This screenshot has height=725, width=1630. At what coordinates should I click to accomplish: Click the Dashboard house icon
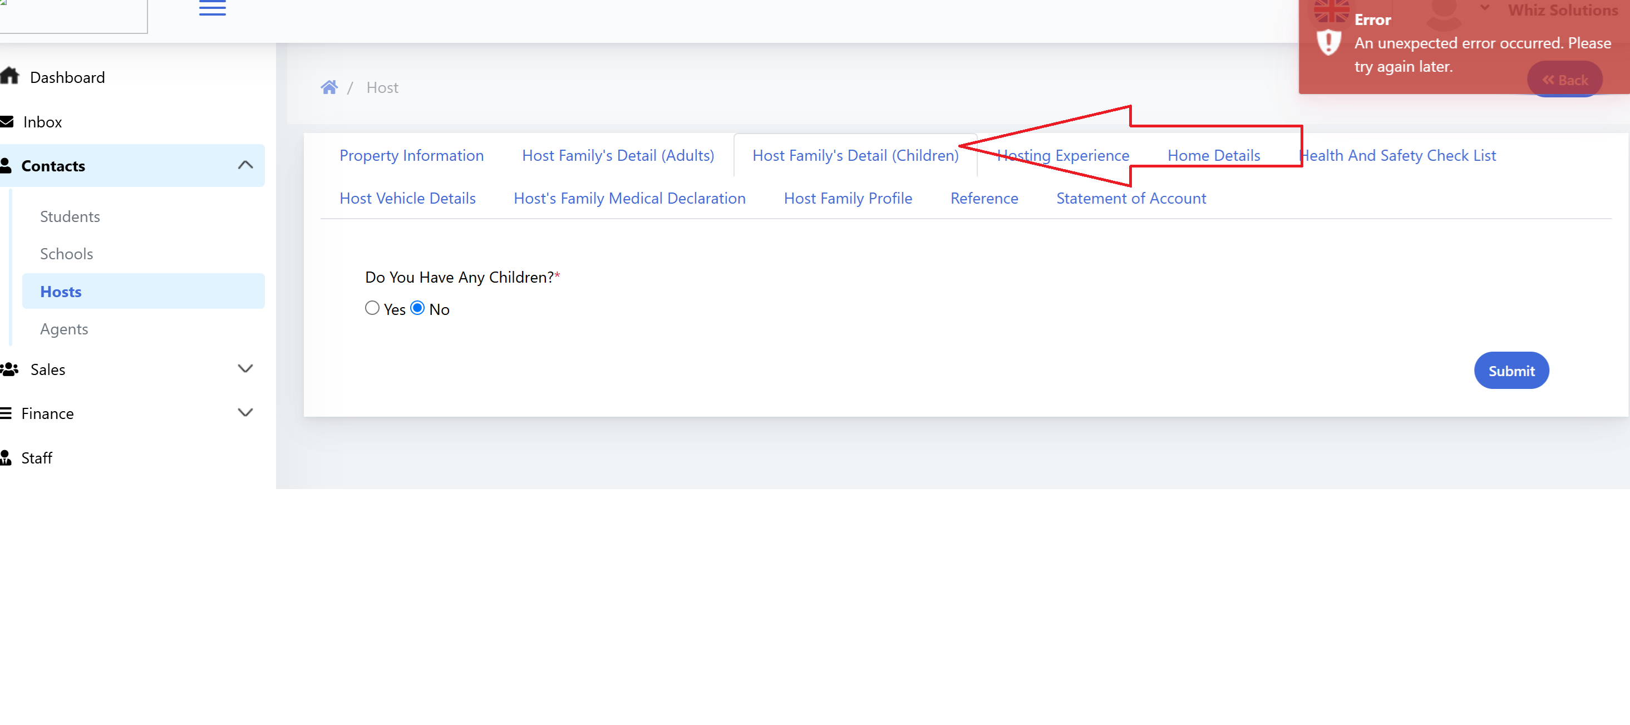[9, 77]
